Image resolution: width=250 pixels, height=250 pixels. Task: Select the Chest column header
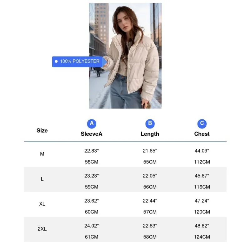click(x=202, y=134)
